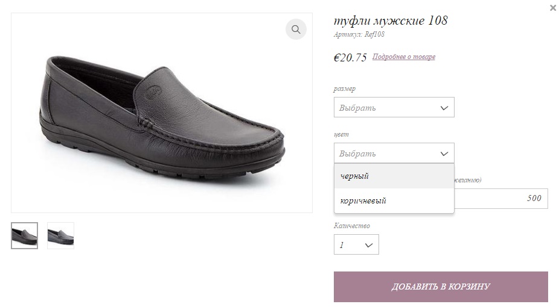Select the first shoe thumbnail
Screen dimensions: 559x307
click(24, 235)
